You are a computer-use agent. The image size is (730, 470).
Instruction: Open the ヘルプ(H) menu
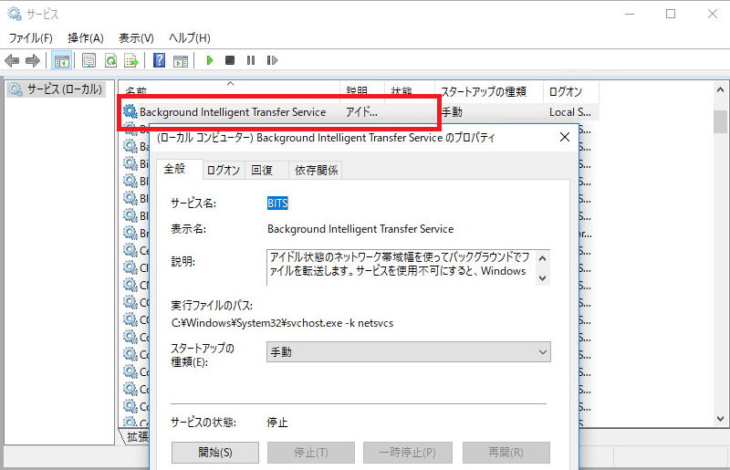pos(190,38)
